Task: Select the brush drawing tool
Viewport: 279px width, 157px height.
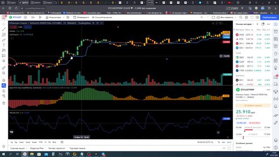Action: coord(4,40)
